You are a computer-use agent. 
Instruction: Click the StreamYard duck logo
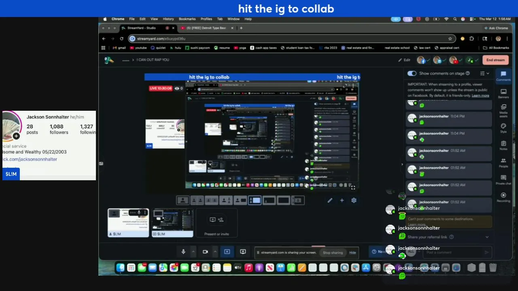pyautogui.click(x=109, y=60)
